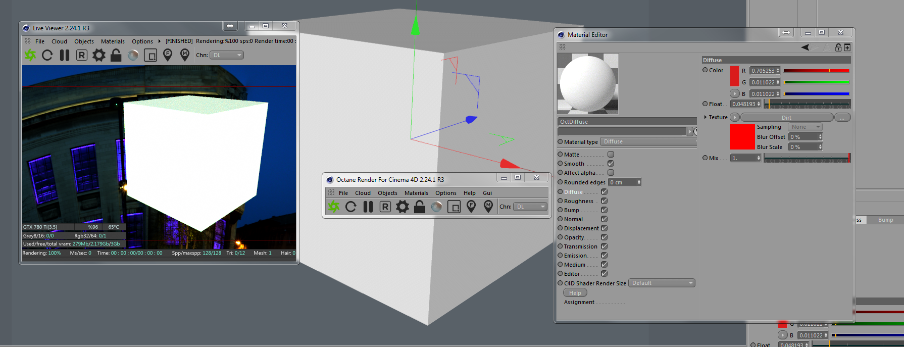Click material picker M pin in Live Viewer
Screen dimensions: 904x347
coord(185,55)
